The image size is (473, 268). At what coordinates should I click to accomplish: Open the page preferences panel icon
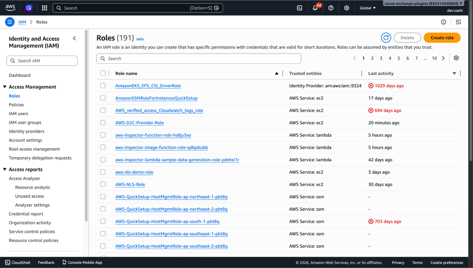click(458, 22)
